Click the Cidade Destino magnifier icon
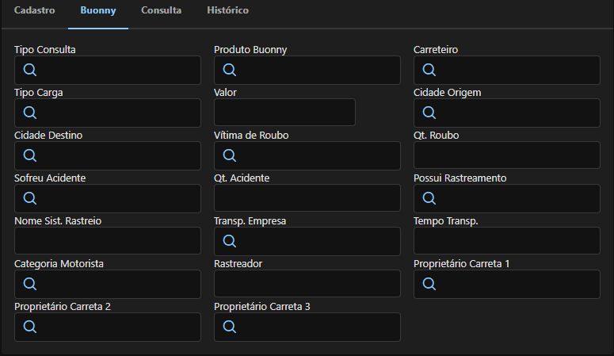 point(30,155)
